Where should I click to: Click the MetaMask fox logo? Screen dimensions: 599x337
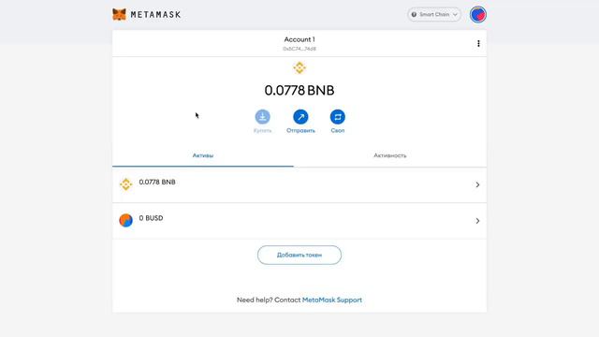[119, 15]
